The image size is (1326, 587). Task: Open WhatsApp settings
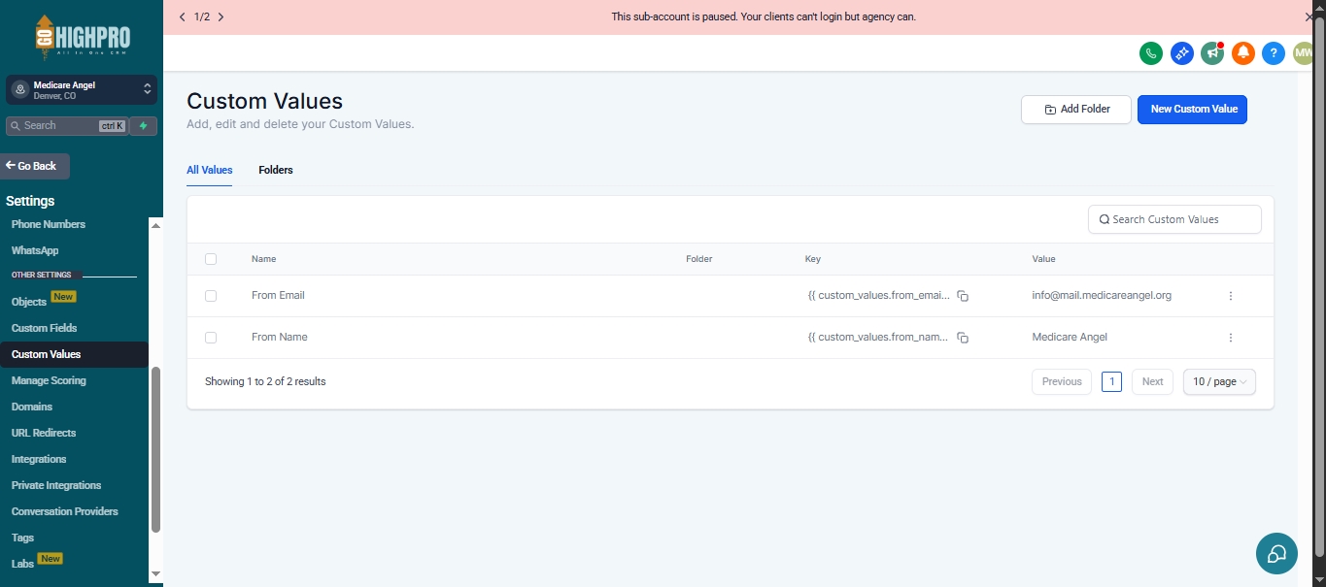(x=35, y=250)
